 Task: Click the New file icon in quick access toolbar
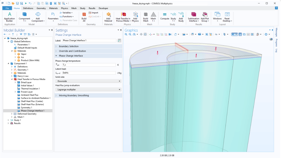[x=9, y=3]
